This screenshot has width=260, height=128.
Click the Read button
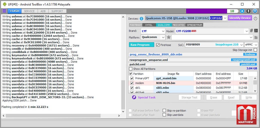[231, 97]
